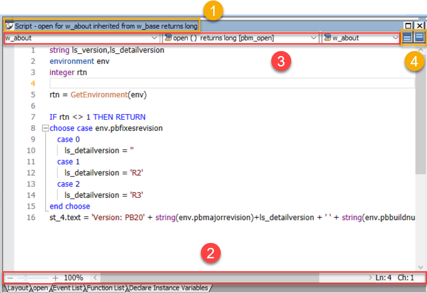The image size is (427, 293).
Task: Close the Script window
Action: [420, 26]
